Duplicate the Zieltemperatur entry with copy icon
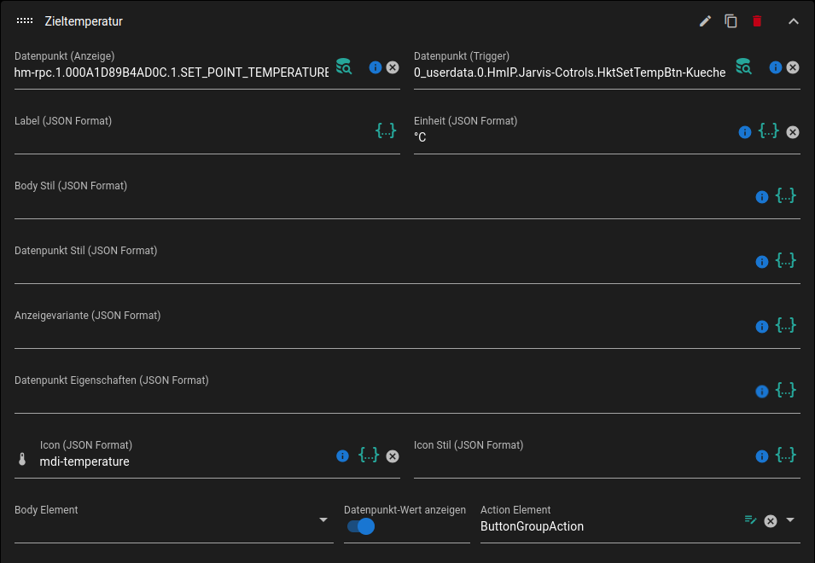 click(x=731, y=21)
